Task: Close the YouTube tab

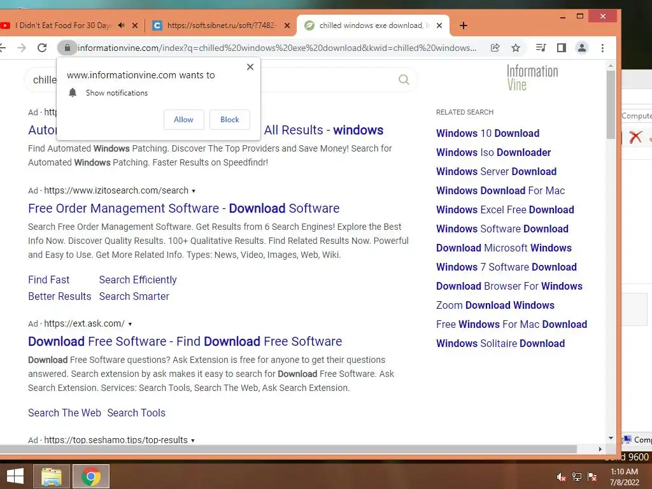Action: pyautogui.click(x=135, y=25)
